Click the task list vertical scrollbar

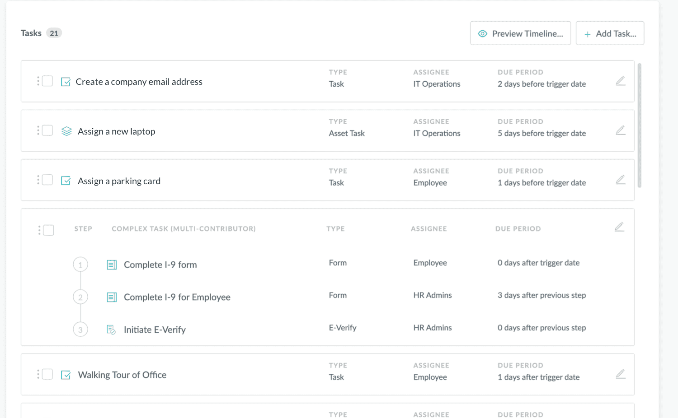coord(640,125)
